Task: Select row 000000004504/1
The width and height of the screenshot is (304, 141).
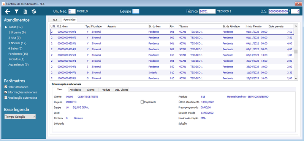Action: tap(172, 49)
